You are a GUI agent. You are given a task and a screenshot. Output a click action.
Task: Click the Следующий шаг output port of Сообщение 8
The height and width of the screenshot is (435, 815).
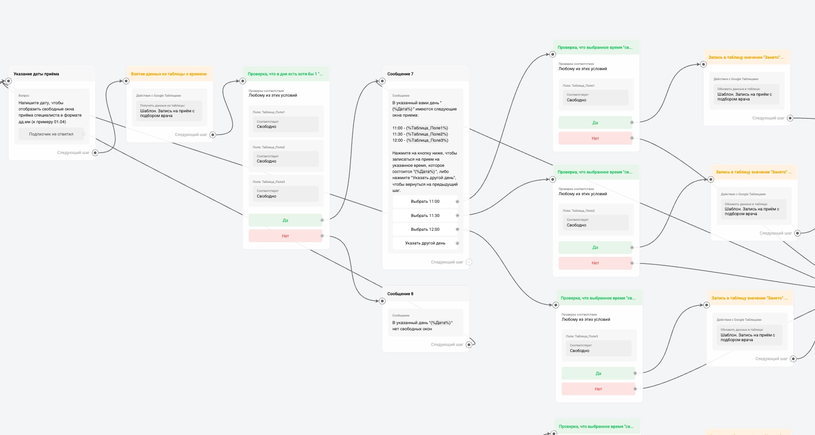tap(469, 344)
